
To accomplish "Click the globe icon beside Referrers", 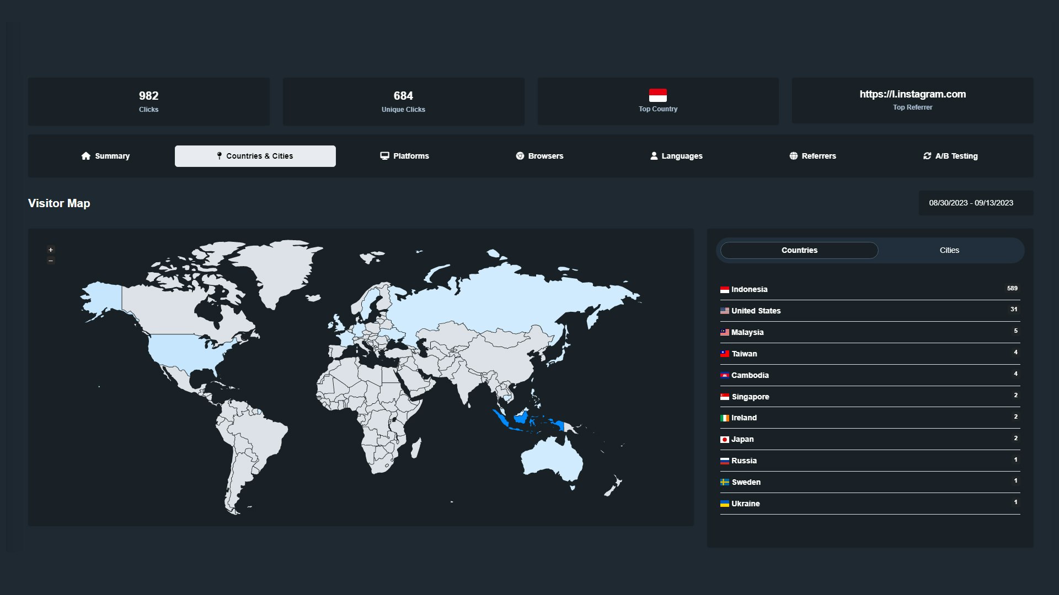I will coord(793,156).
